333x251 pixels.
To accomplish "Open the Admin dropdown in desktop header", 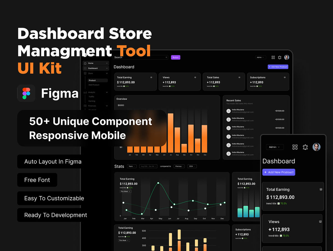I will point(261,57).
